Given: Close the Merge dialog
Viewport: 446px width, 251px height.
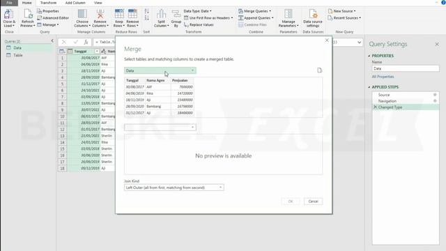Looking at the screenshot, I should pyautogui.click(x=327, y=40).
